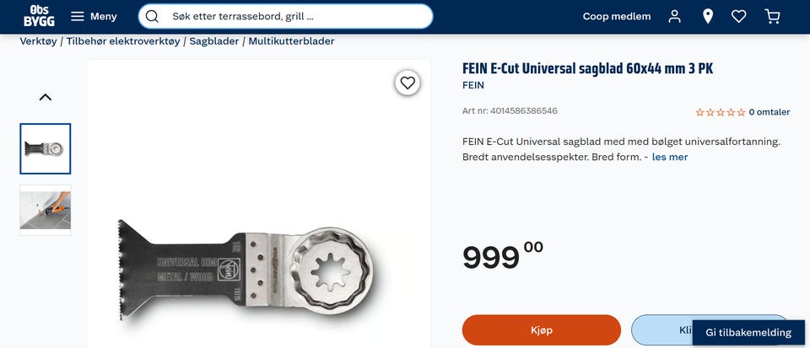810x348 pixels.
Task: Click the Gi tilbakemelding button
Action: [748, 333]
